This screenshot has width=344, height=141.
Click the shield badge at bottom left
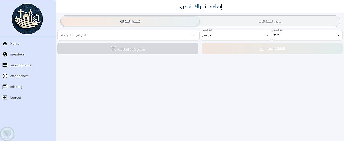tap(7, 133)
